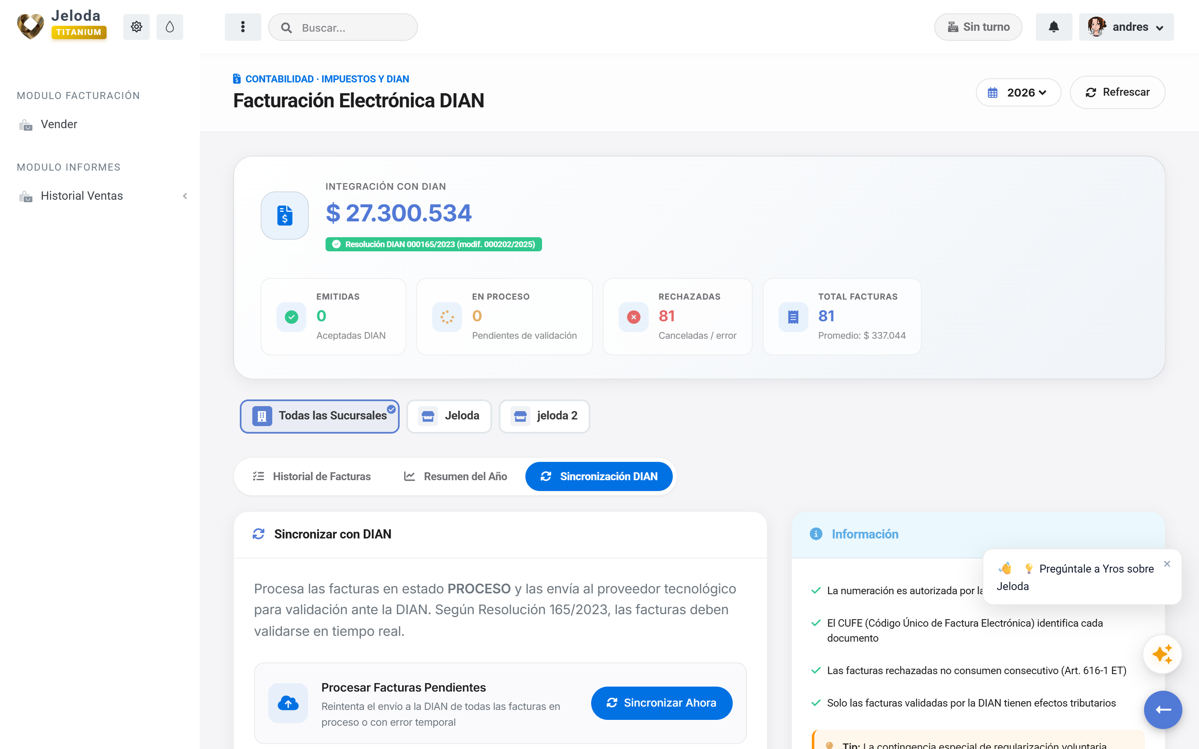
Task: Select the jeloda 2 branch filter
Action: point(544,416)
